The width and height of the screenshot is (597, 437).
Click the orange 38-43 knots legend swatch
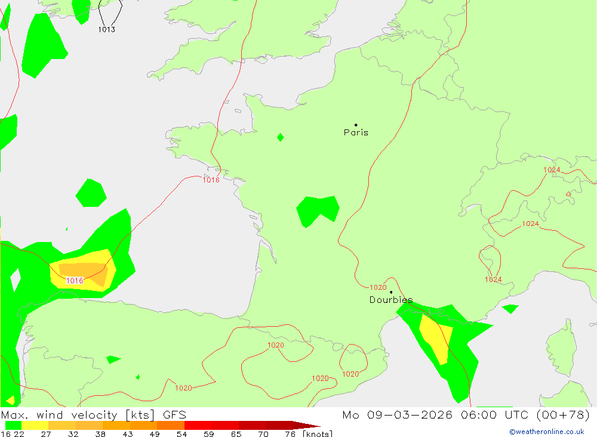(116, 425)
